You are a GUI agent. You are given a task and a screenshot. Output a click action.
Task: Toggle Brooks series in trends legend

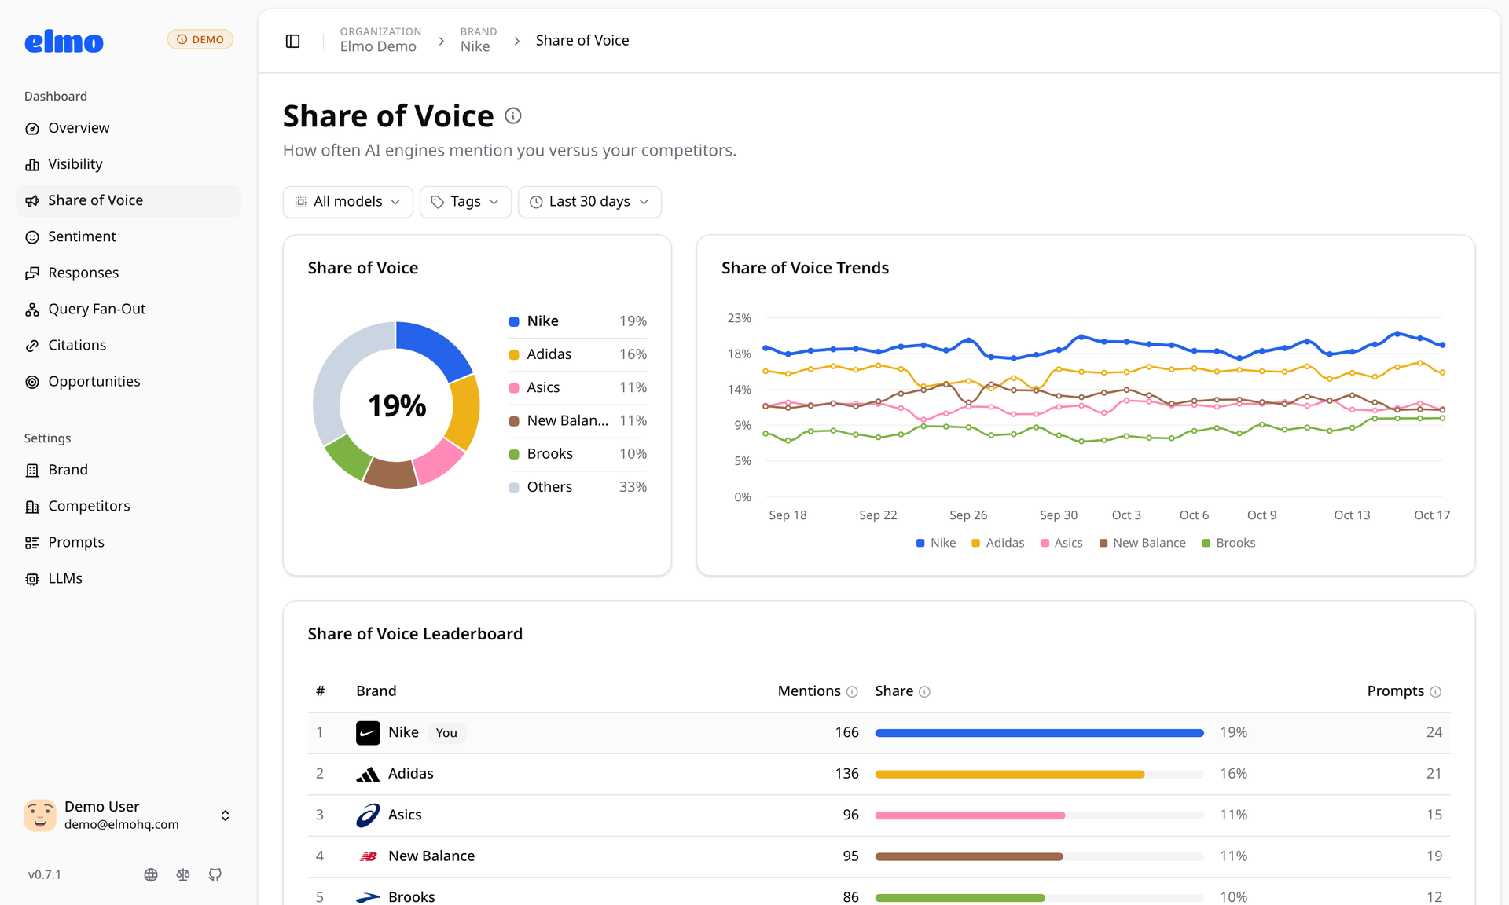pos(1228,543)
